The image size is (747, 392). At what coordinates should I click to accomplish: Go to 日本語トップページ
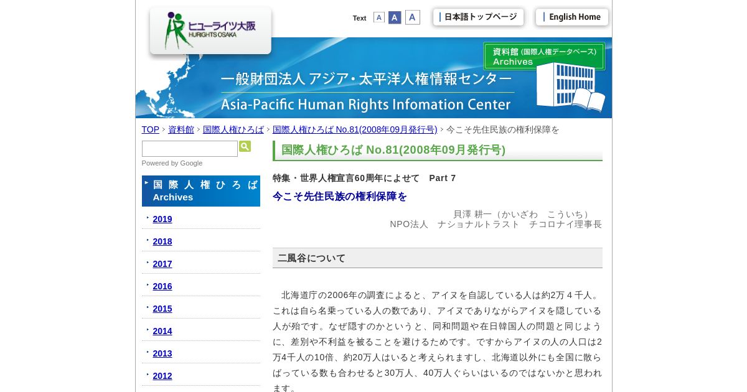478,17
